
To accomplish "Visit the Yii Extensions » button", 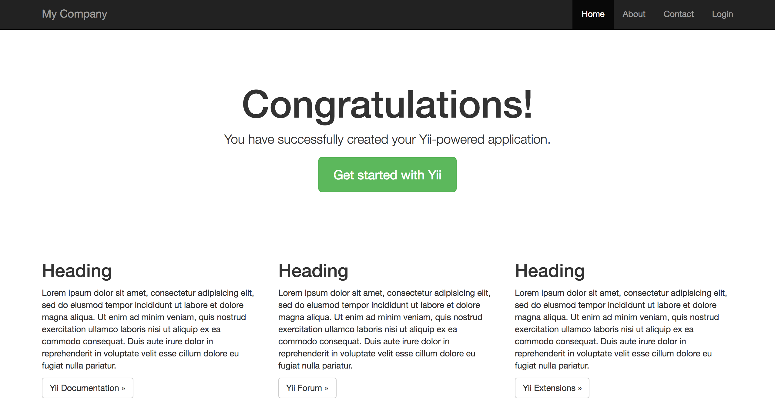I will click(552, 388).
